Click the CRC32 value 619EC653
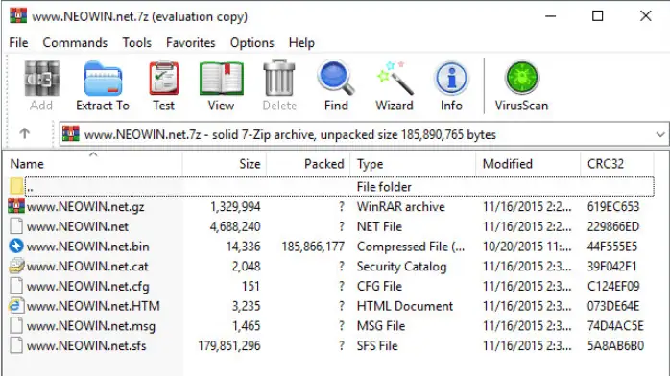Viewport: 670px width, 376px height. [613, 206]
